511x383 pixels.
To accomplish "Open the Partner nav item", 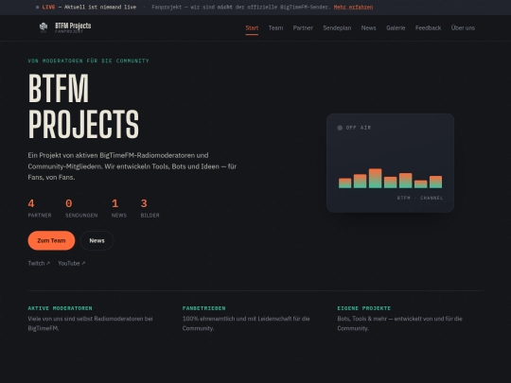I will (303, 28).
